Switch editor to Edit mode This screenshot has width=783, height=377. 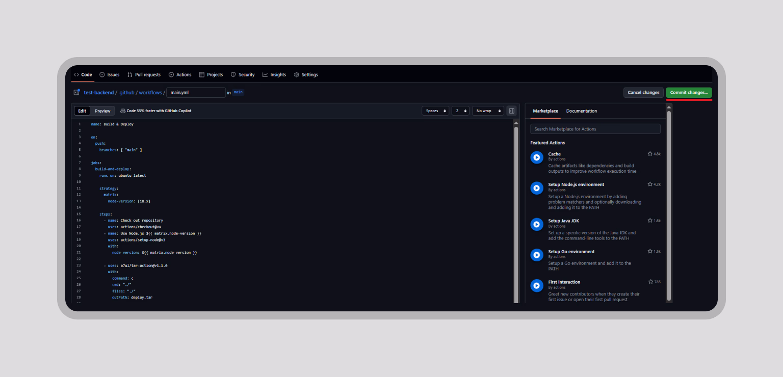(82, 111)
